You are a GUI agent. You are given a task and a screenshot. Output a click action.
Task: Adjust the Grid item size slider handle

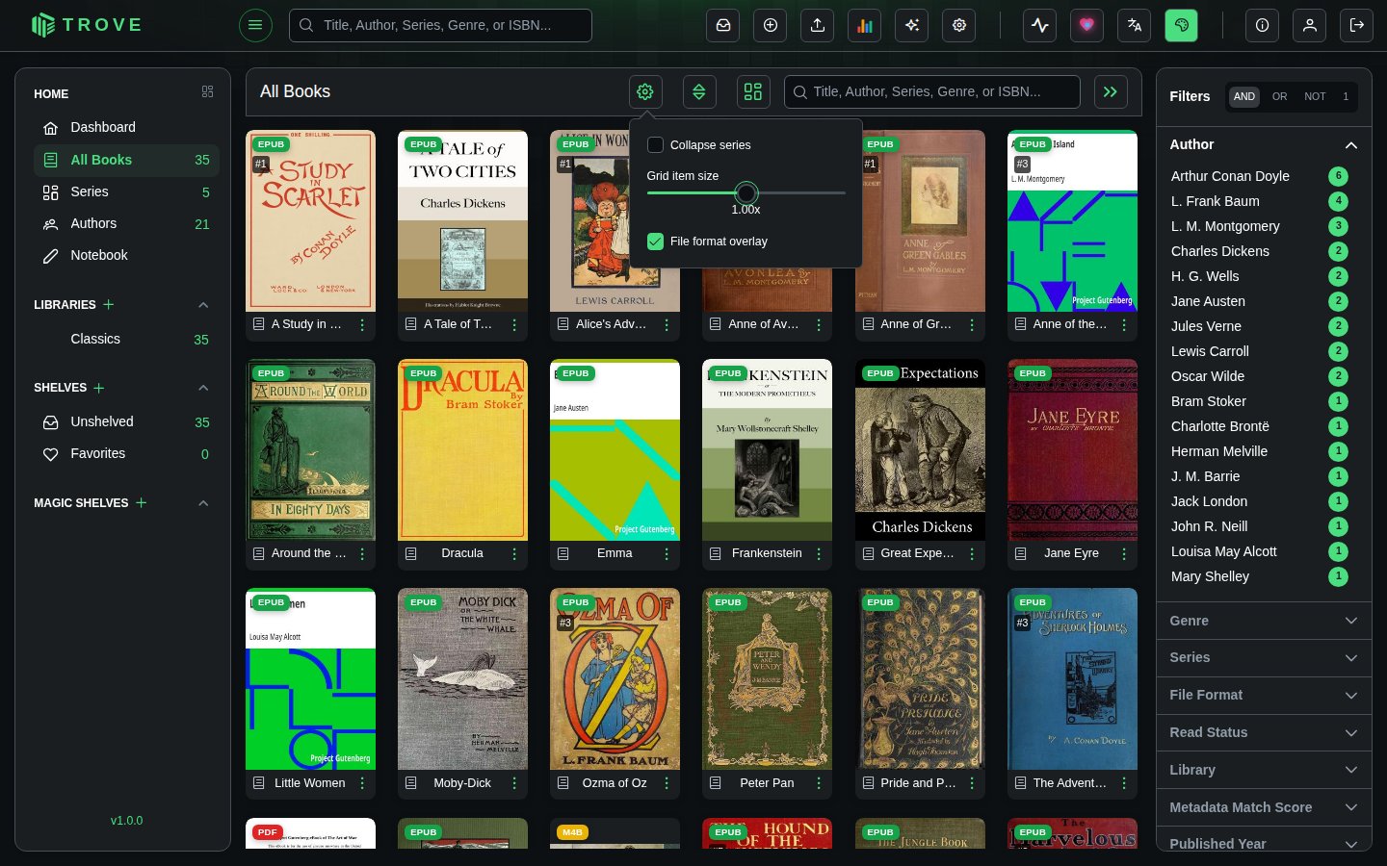[x=746, y=192]
